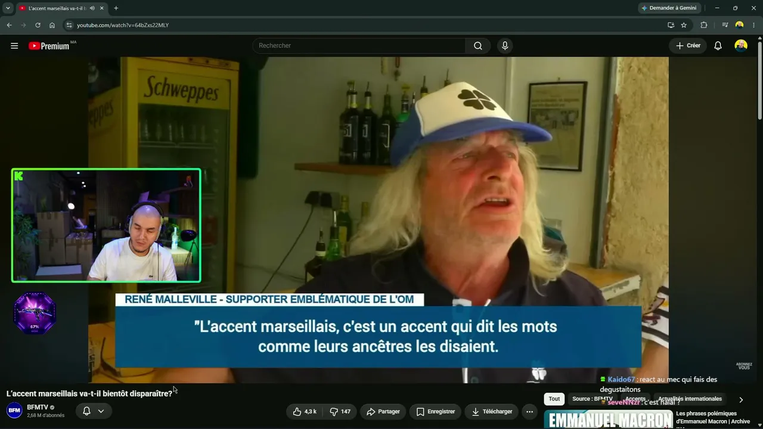Open the Chrome profile avatar

(740, 25)
